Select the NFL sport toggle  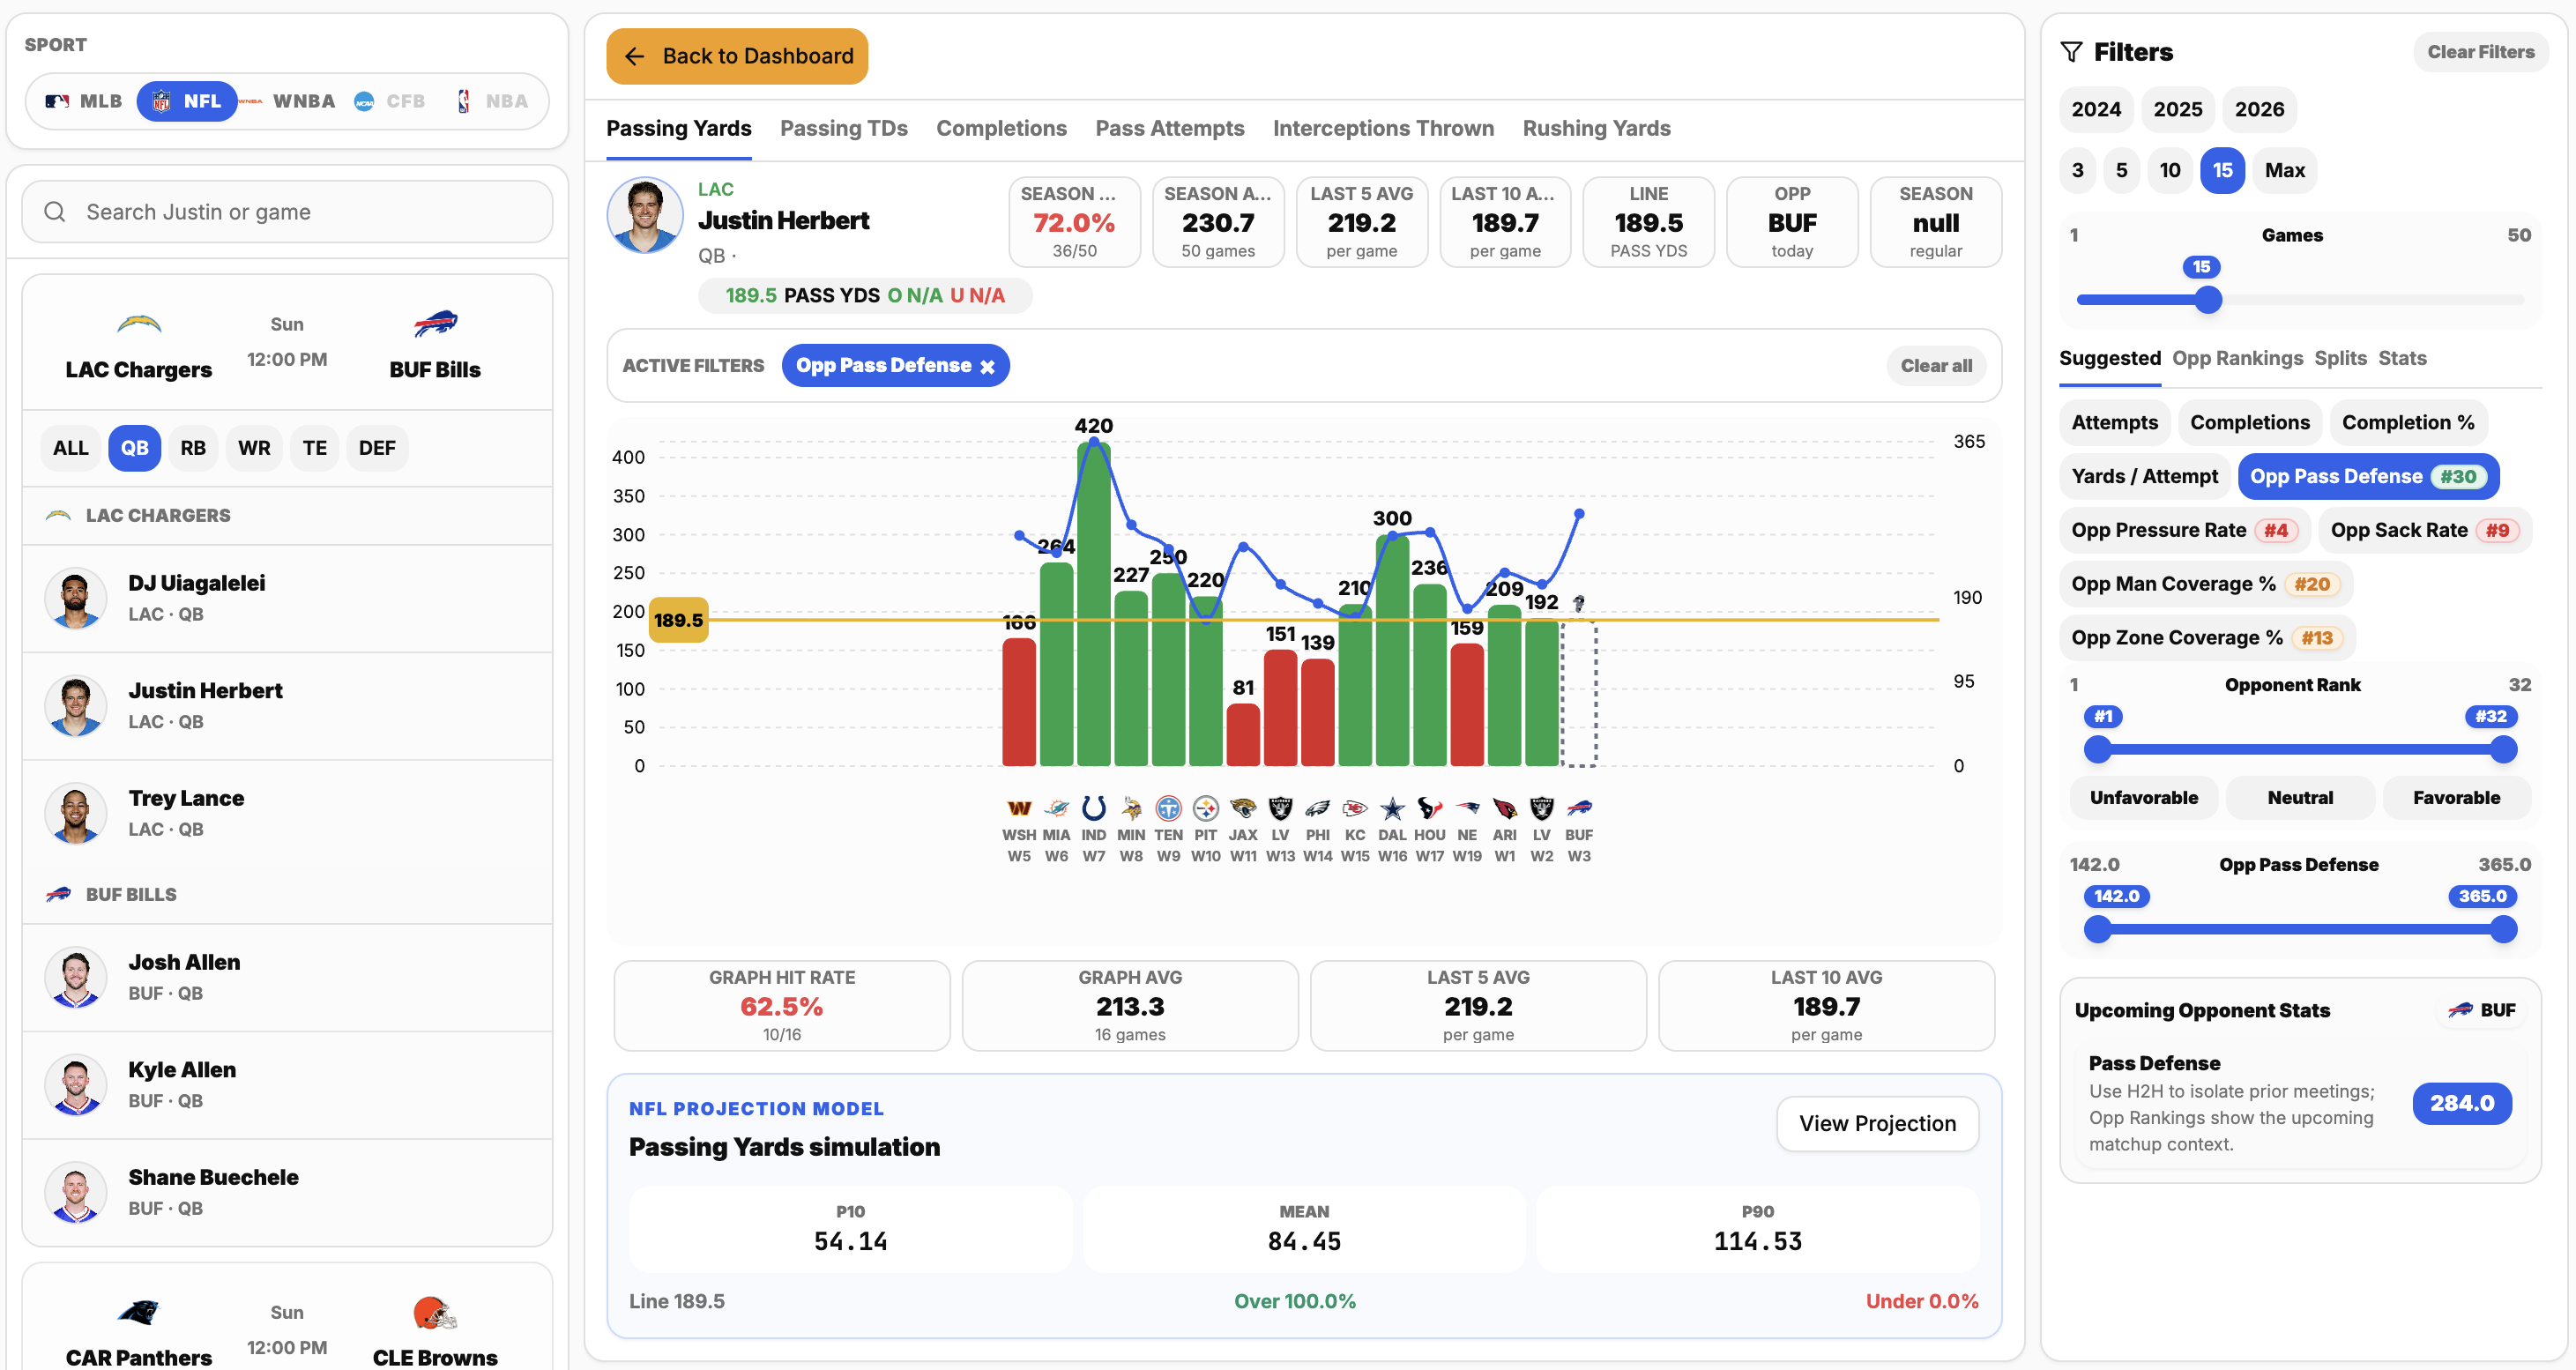point(186,101)
